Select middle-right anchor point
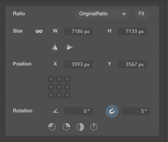The height and width of the screenshot is (142, 168). 67,87
